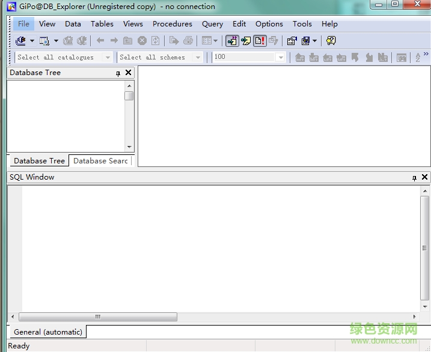Click the grayed box with up arrow icon
The height and width of the screenshot is (352, 431).
click(x=314, y=58)
